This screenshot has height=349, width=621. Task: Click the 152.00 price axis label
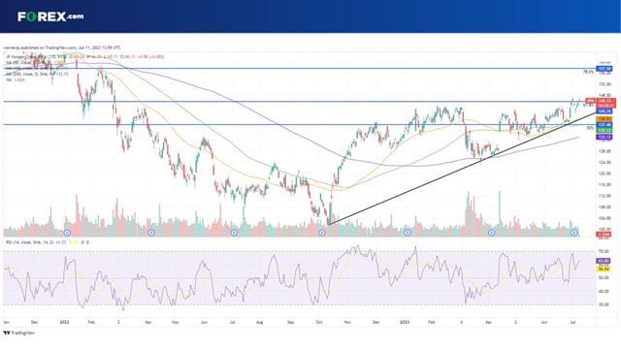605,84
